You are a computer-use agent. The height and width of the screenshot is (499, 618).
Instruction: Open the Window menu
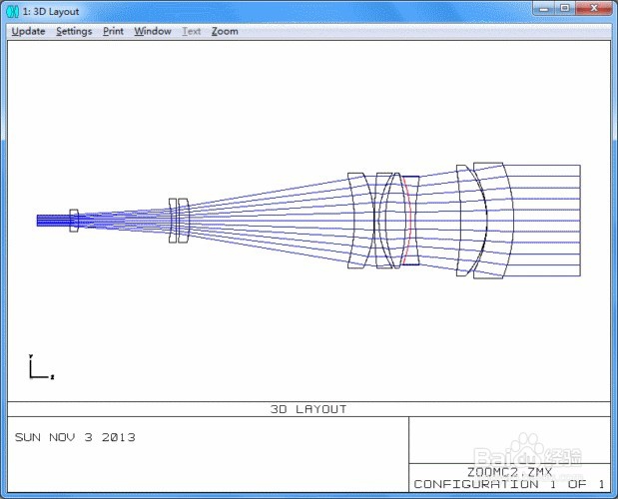click(x=153, y=31)
